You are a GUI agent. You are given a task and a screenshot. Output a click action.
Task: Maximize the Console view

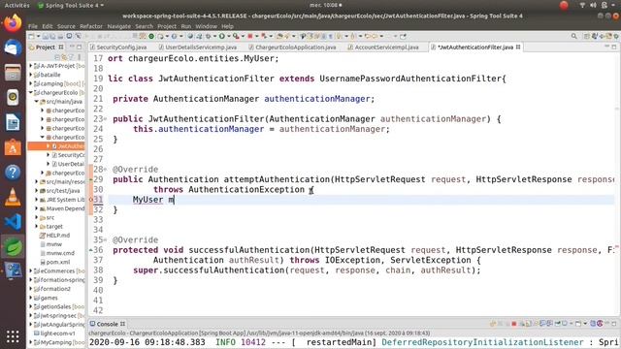[x=614, y=324]
